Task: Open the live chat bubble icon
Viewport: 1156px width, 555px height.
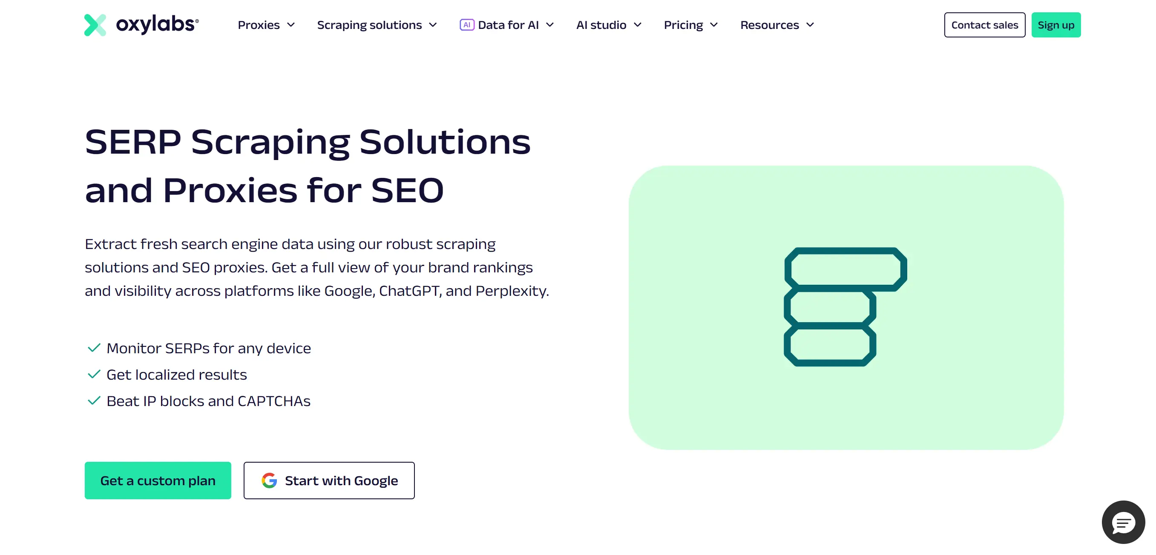Action: point(1123,522)
